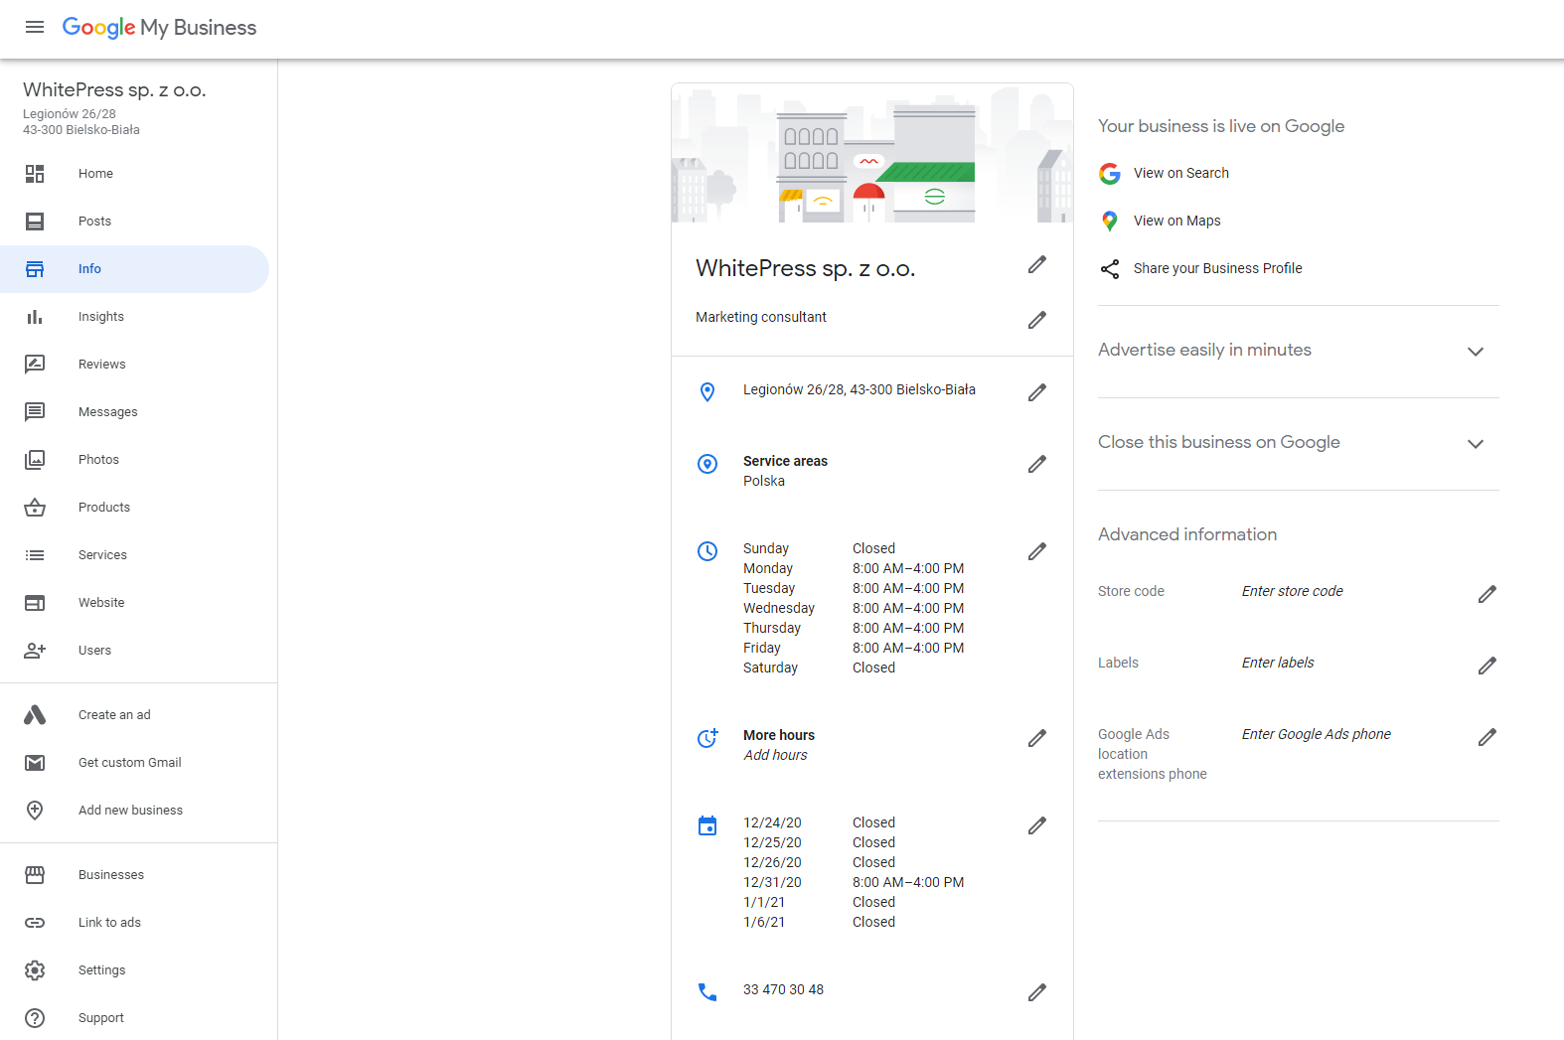Click the Get custom Gmail envelope icon
Image resolution: width=1564 pixels, height=1040 pixels.
[x=35, y=763]
